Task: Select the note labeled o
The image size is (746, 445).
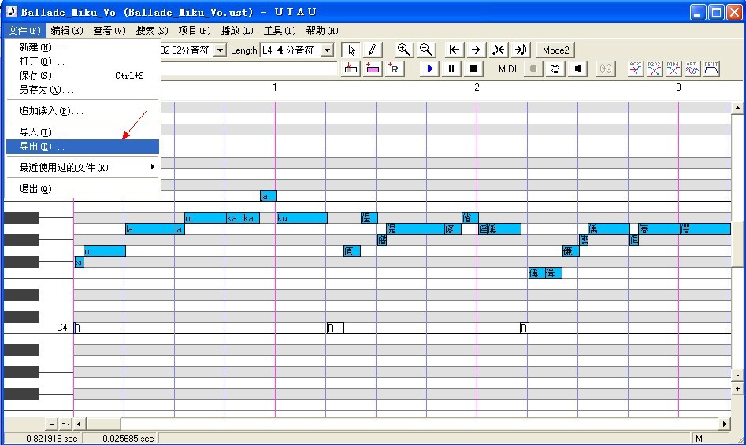Action: (x=105, y=250)
